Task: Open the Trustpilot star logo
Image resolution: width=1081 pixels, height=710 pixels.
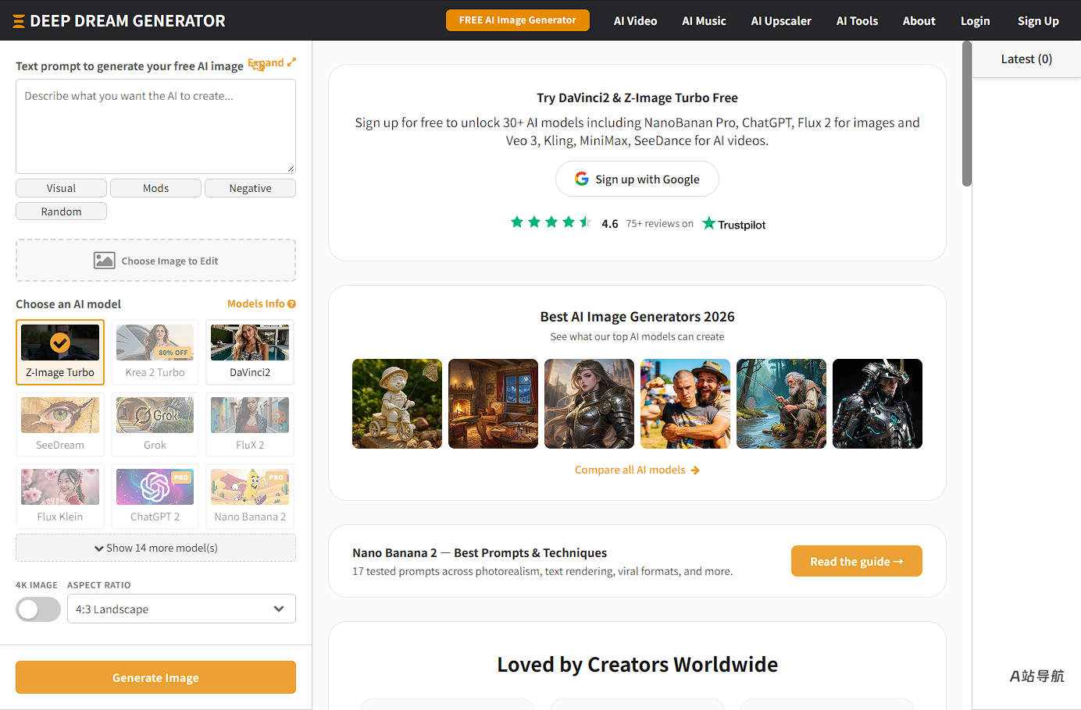Action: [708, 224]
